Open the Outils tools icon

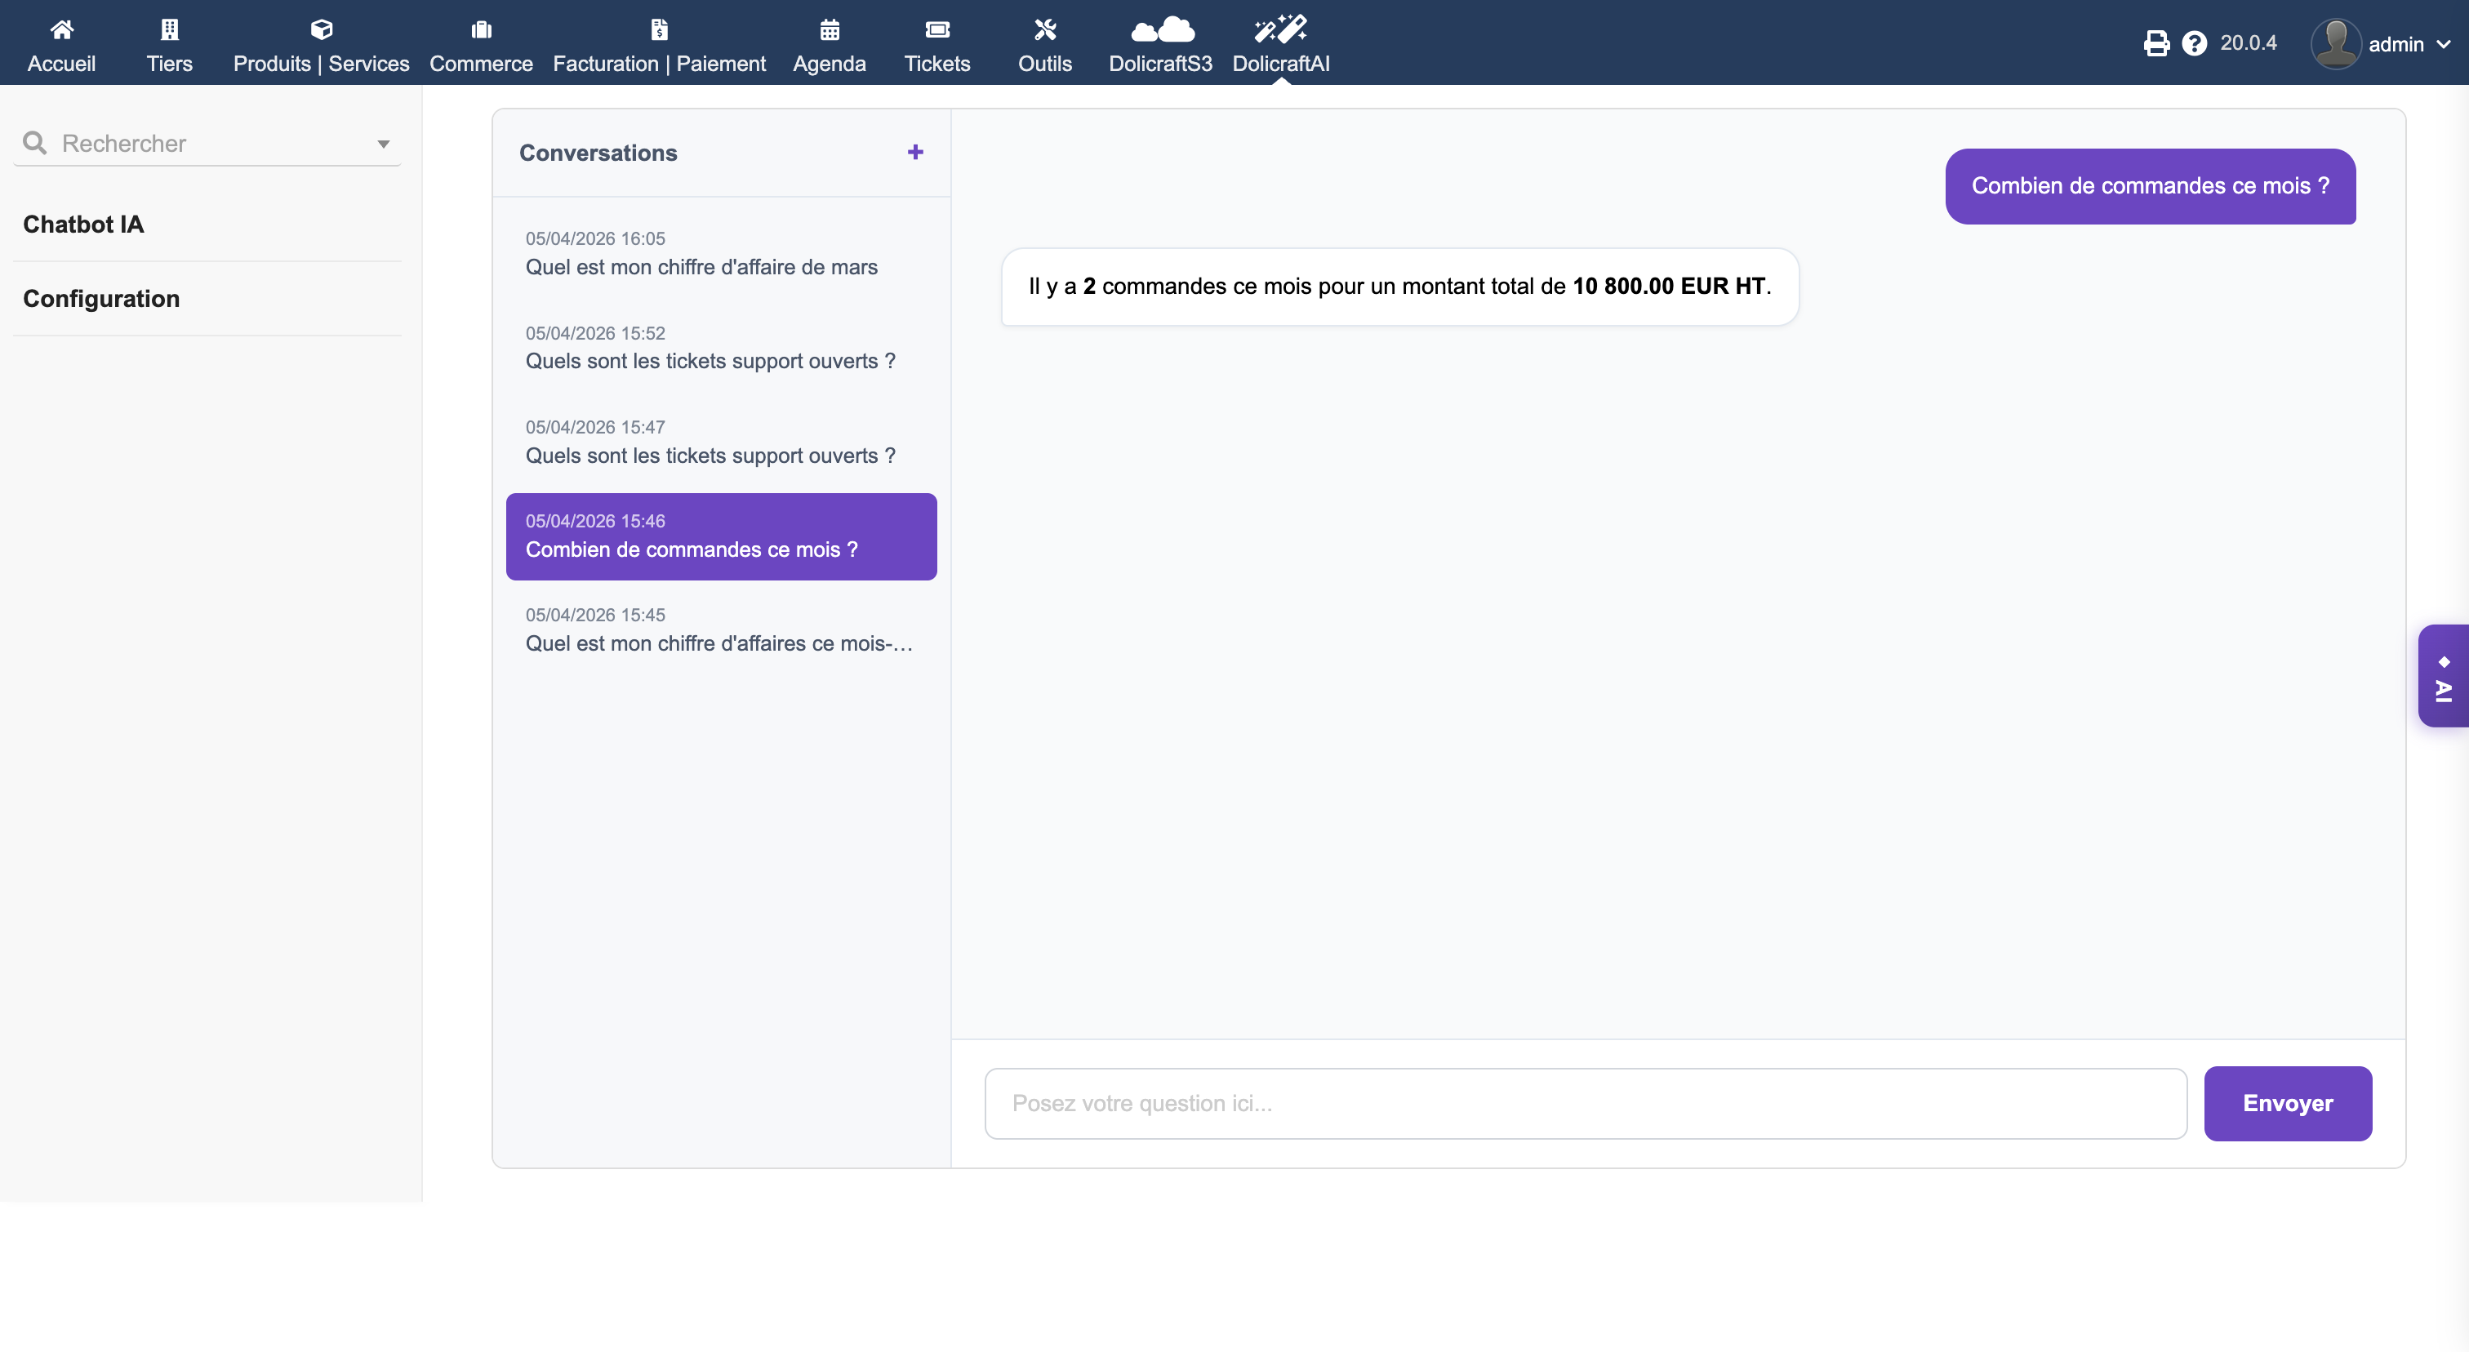1045,29
